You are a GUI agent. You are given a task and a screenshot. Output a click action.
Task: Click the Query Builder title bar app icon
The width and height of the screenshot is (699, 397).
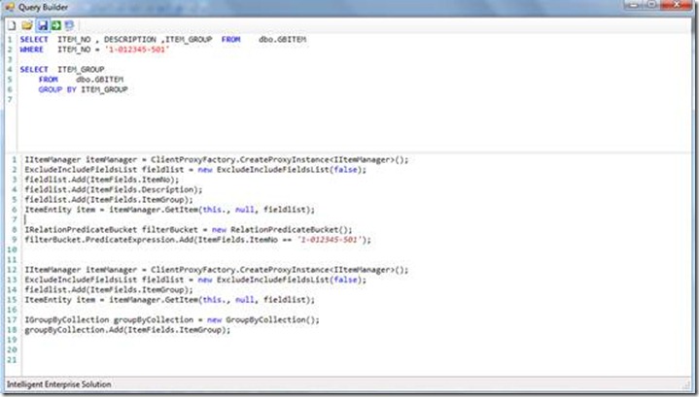(x=10, y=7)
